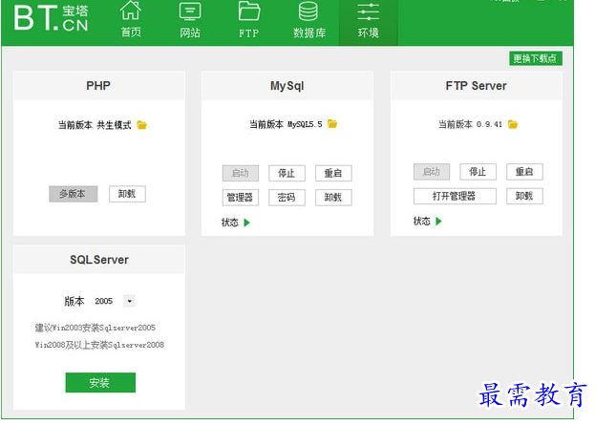Open the FTP tab

coord(249,20)
